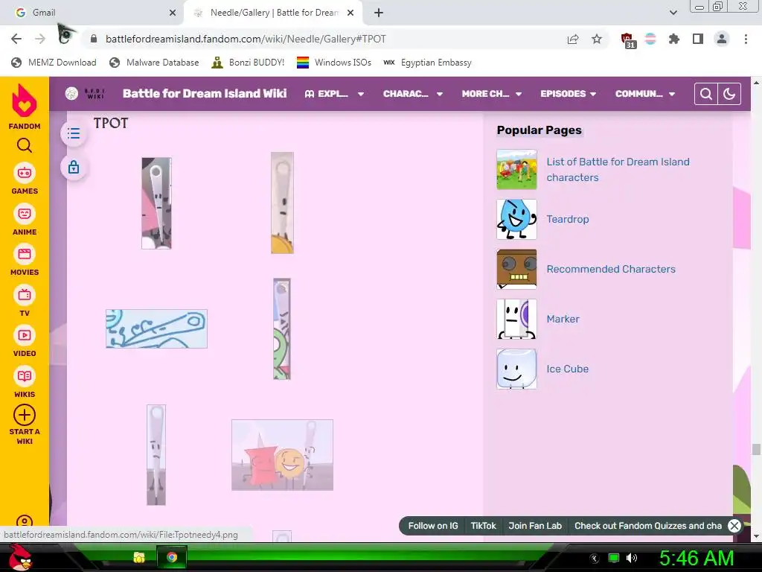Open Recommended Characters page link

[611, 269]
